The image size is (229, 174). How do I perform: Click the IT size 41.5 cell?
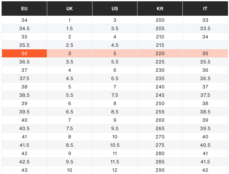[205, 162]
